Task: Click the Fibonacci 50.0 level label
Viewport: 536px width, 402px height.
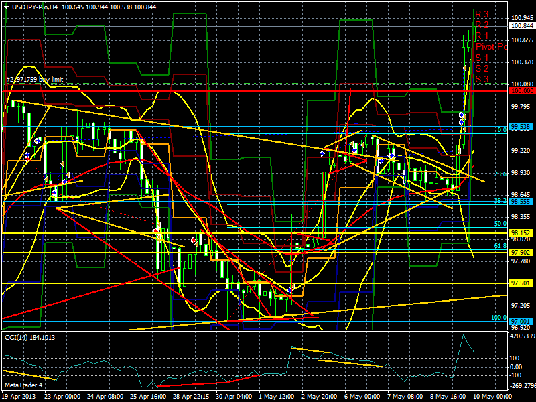Action: tap(500, 224)
